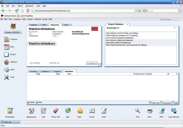Click the Firefox address bar
The image size is (183, 128).
(85, 11)
